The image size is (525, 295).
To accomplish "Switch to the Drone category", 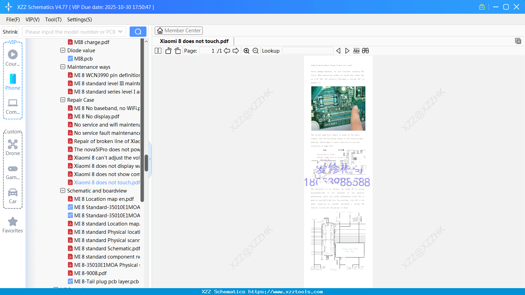I will [x=13, y=147].
